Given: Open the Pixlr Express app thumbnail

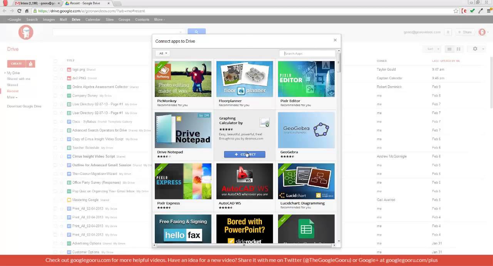Looking at the screenshot, I should (x=183, y=181).
